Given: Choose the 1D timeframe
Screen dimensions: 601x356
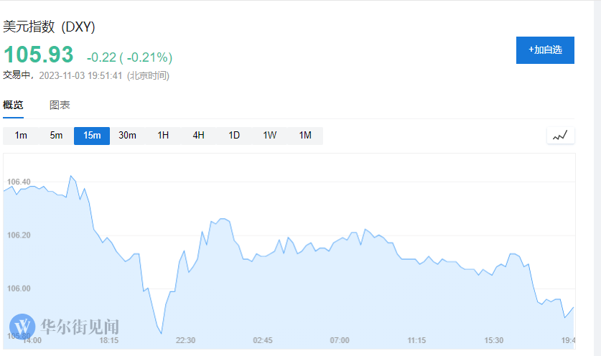Looking at the screenshot, I should 234,136.
